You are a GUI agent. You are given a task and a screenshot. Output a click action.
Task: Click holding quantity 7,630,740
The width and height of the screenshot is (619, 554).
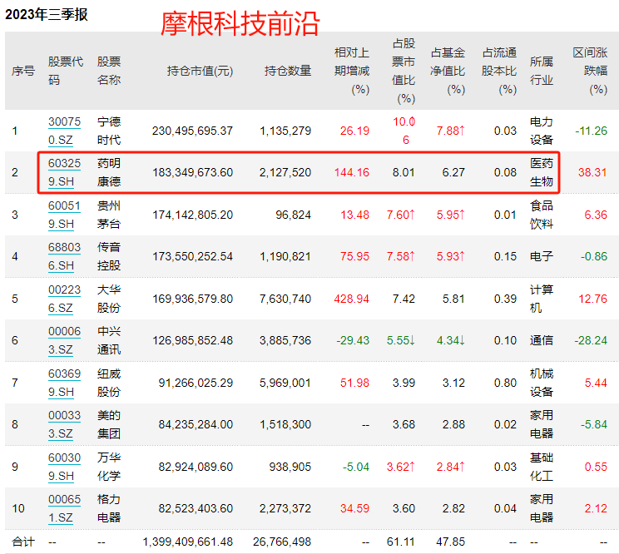pos(285,299)
